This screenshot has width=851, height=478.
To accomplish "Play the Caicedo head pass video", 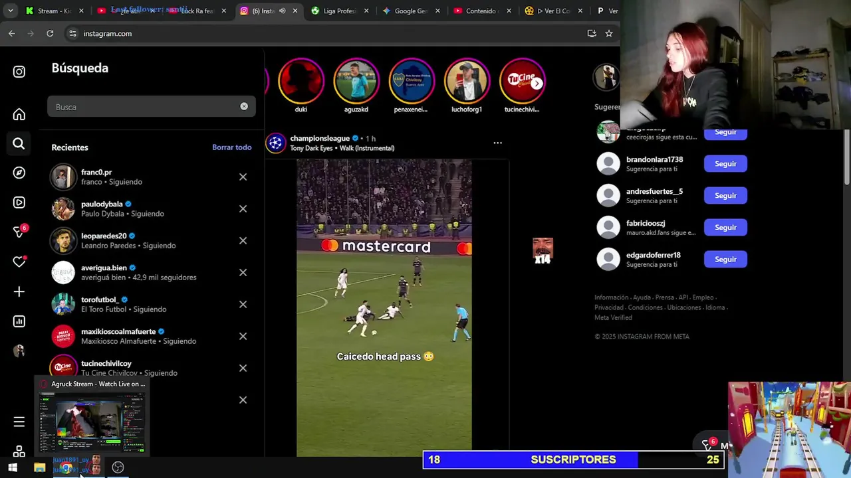I will (x=384, y=307).
